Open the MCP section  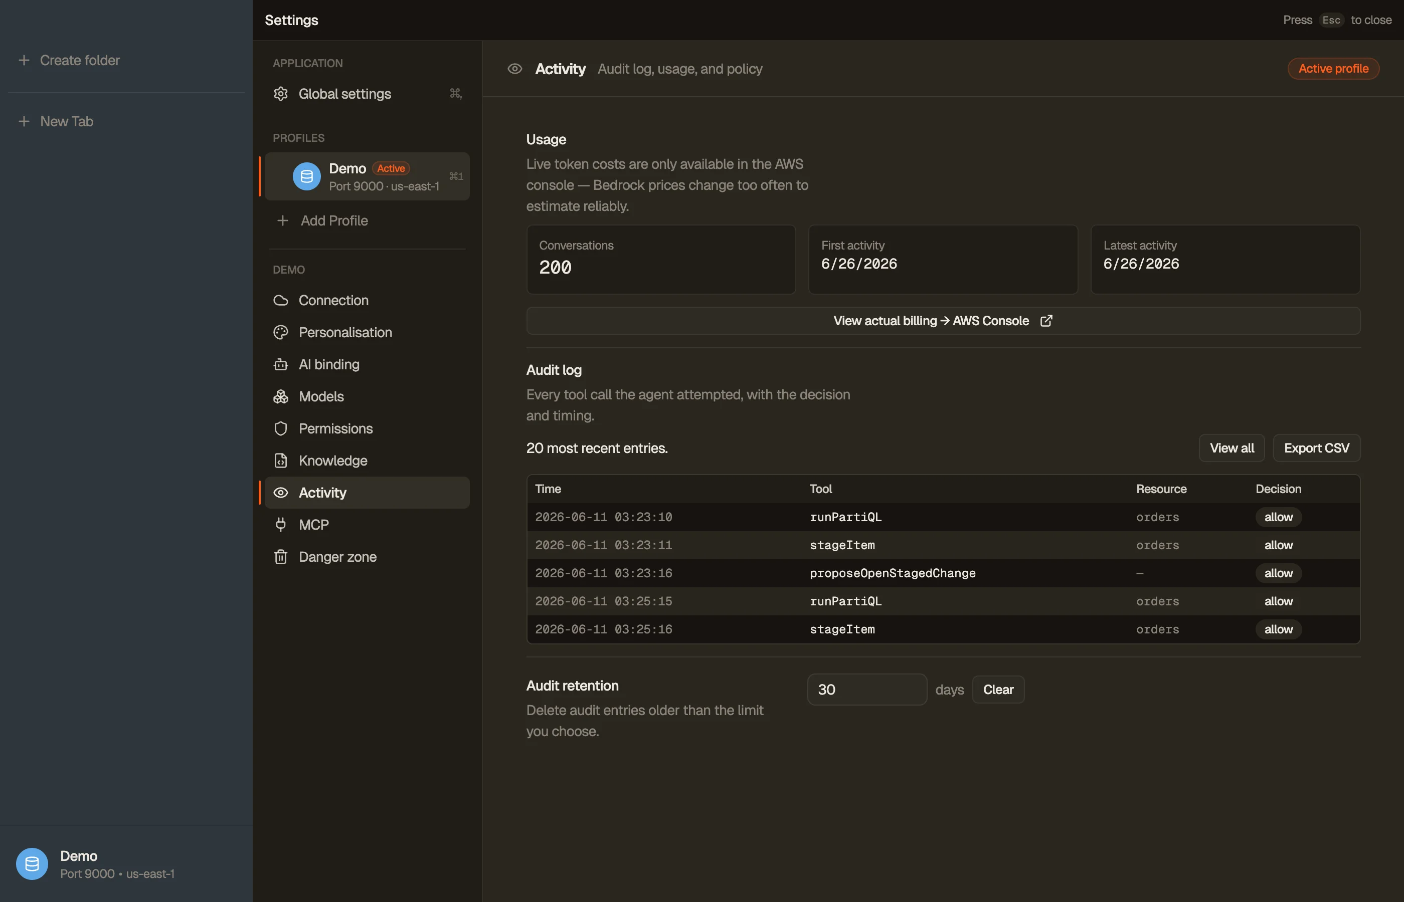tap(367, 525)
